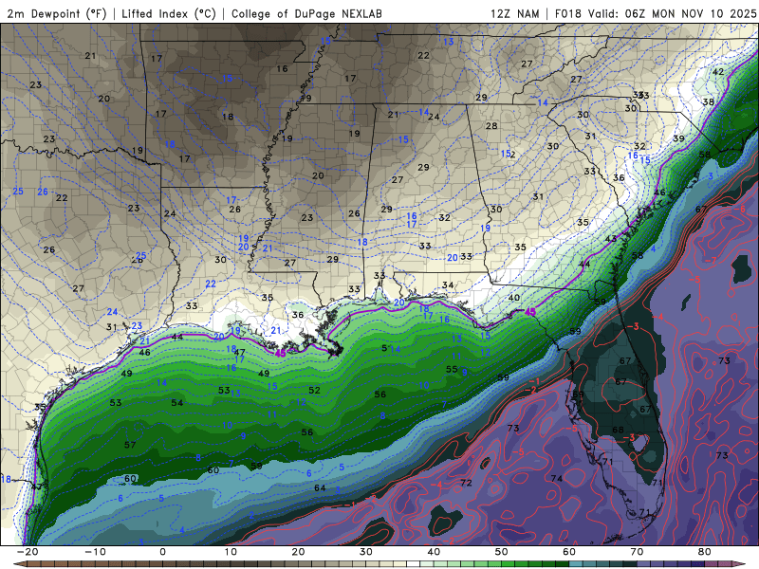The image size is (759, 569).
Task: Click the -20 label on the color scale
Action: [28, 552]
